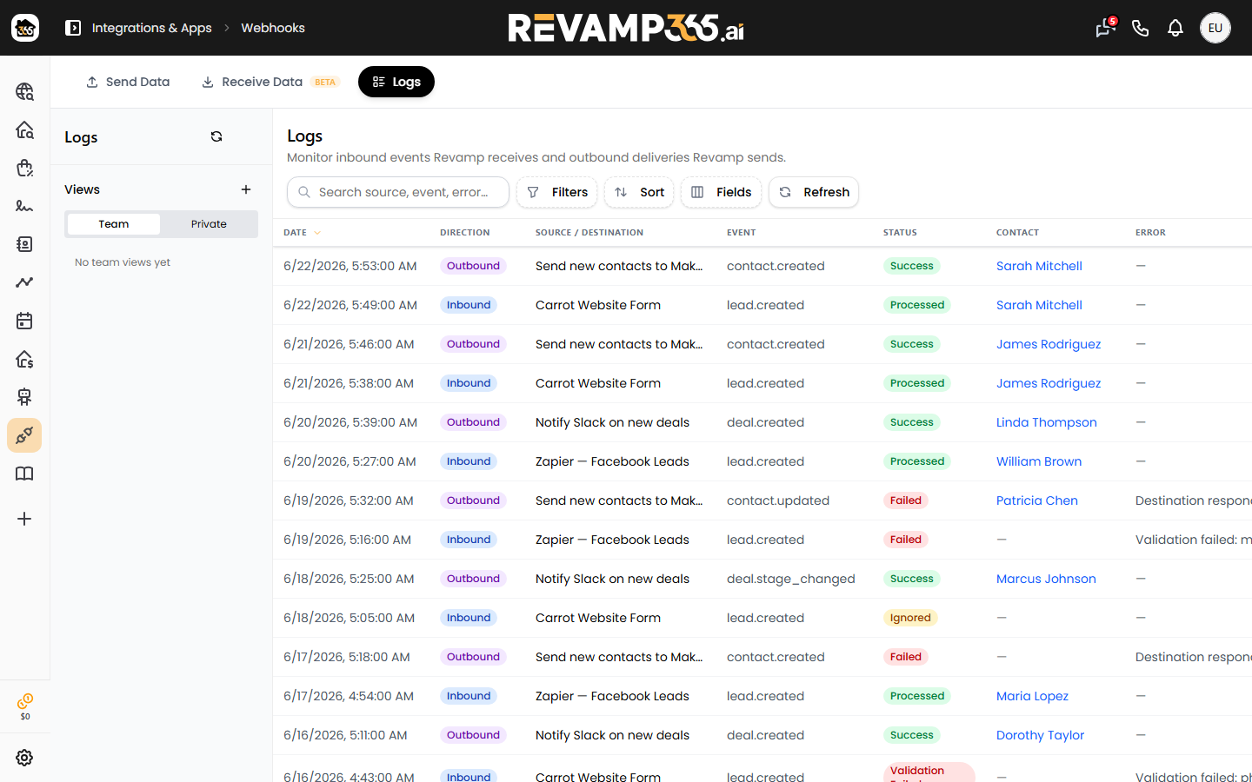Open Patricia Chen contact link

[1037, 500]
